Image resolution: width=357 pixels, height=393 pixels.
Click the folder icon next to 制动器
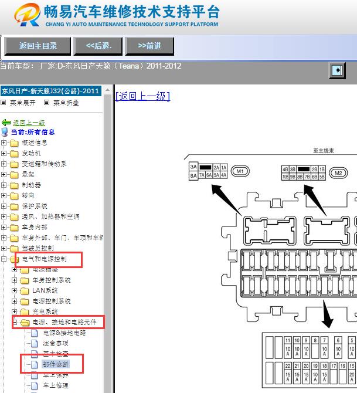pyautogui.click(x=14, y=185)
